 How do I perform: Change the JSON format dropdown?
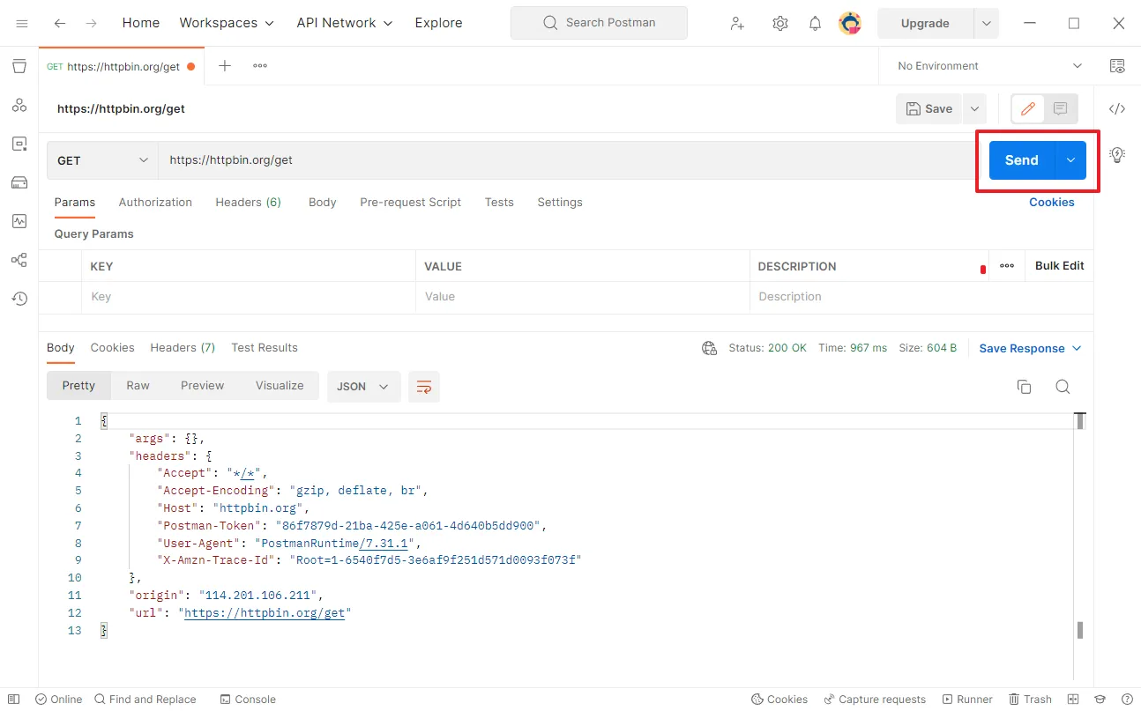click(x=363, y=387)
